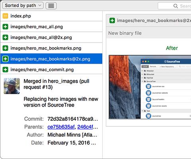The width and height of the screenshot is (191, 159).
Task: Open parent commit ce75b635af link
Action: pyautogui.click(x=61, y=127)
